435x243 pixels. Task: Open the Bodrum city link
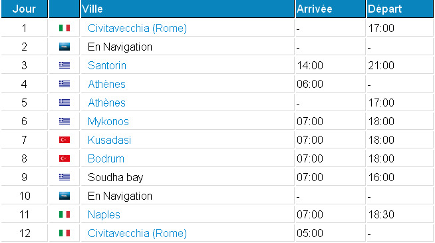(106, 158)
